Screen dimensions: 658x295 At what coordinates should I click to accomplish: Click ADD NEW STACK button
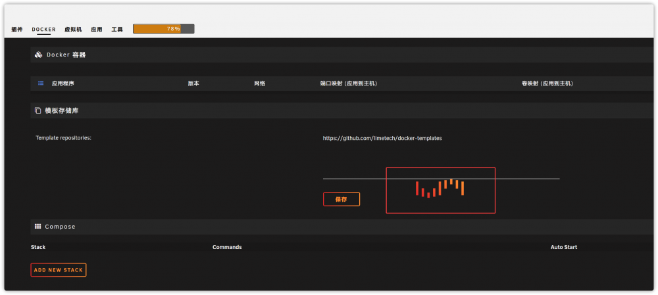click(59, 270)
